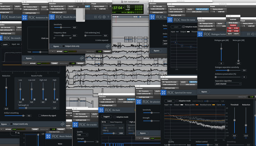Click S MUTE automation enable button
This screenshot has width=256, height=146.
pos(236,34)
